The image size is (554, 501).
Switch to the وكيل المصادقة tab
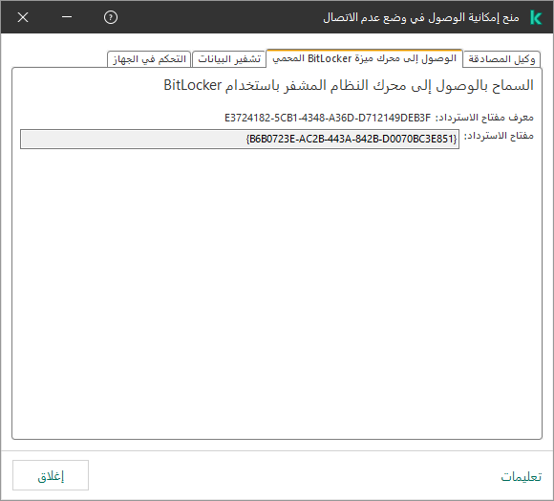click(501, 59)
